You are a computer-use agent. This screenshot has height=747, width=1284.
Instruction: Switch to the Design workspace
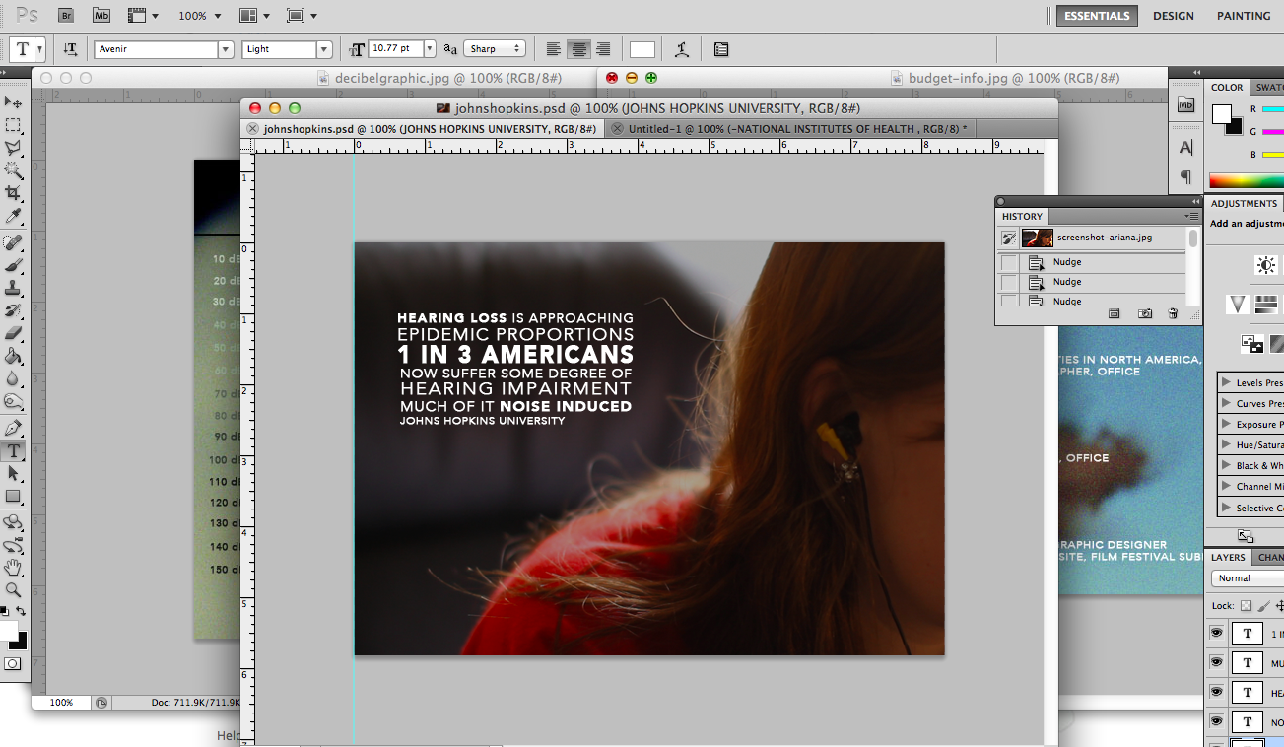click(x=1174, y=16)
